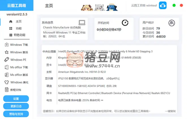Viewport: 187px width, 119px height.
Task: Click the user icon in 用户统计 card
Action: coord(172,23)
